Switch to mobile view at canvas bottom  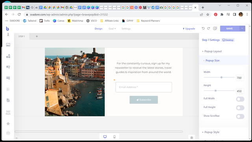(x=115, y=137)
